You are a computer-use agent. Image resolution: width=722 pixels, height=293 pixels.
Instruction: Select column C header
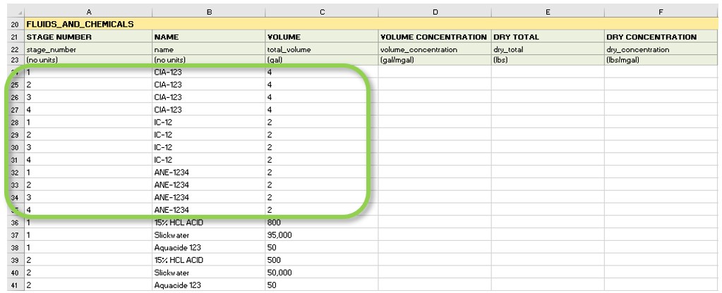pos(322,12)
